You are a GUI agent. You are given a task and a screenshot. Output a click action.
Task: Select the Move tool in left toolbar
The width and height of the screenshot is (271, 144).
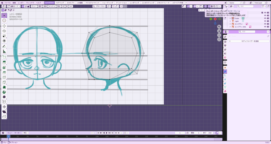click(4, 26)
